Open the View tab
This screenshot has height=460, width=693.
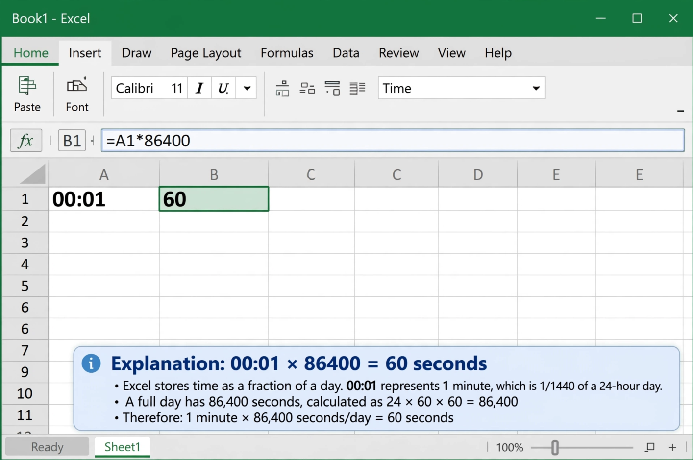click(x=451, y=53)
